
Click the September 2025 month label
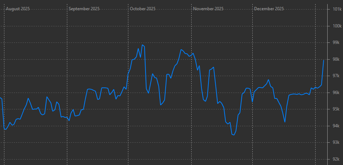point(84,9)
